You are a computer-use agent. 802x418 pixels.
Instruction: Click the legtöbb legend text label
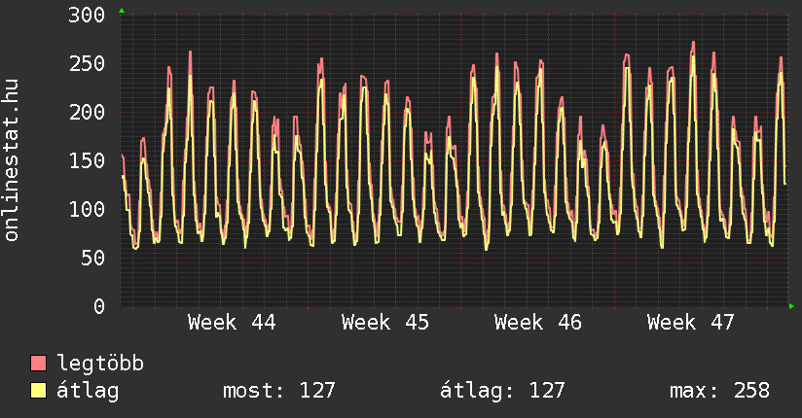[x=101, y=365]
